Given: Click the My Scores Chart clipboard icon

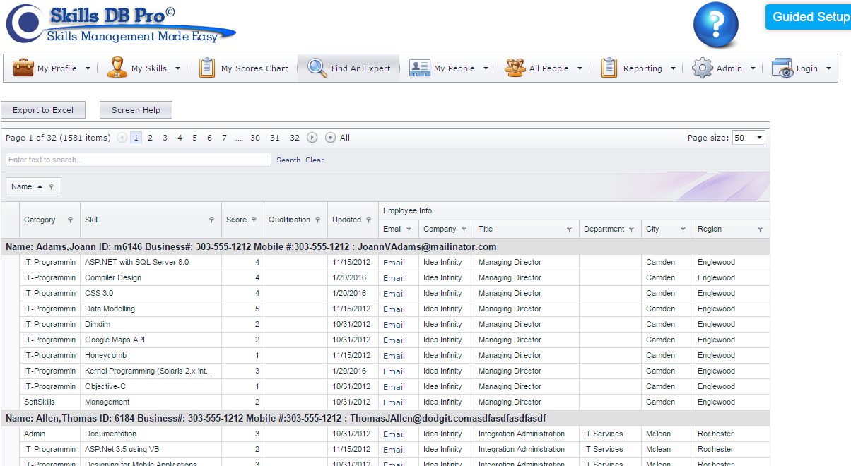Looking at the screenshot, I should click(x=207, y=68).
